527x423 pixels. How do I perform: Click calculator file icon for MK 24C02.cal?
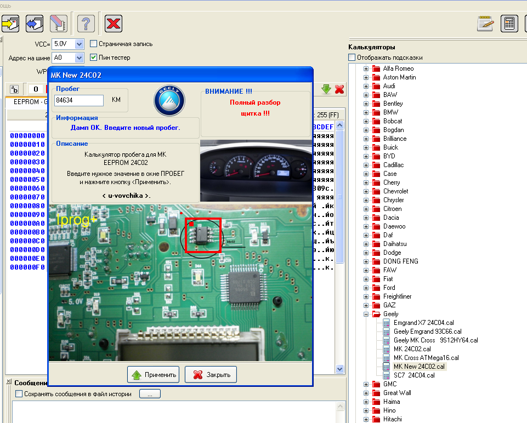tap(387, 349)
